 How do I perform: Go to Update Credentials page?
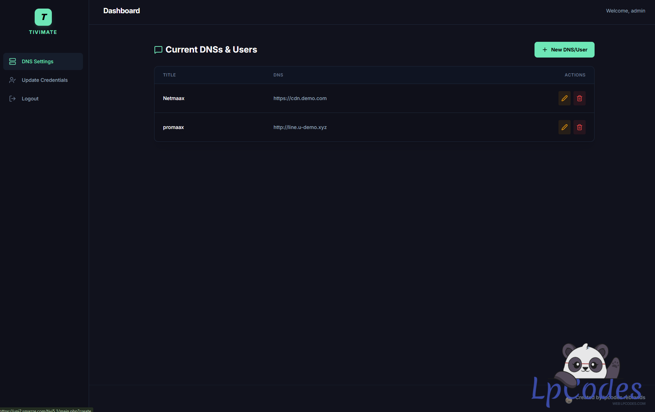(45, 80)
